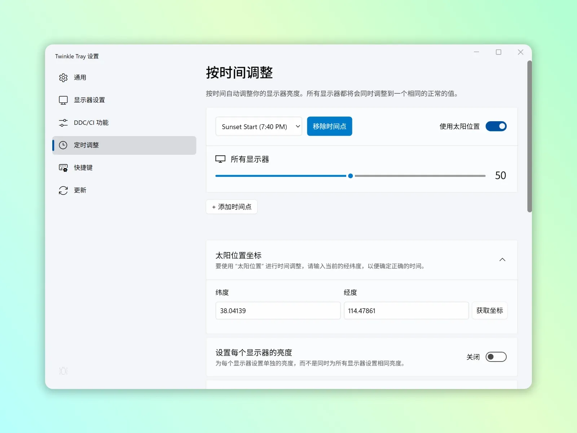Click the monitor icon next to 所有显示器
The height and width of the screenshot is (433, 577).
(220, 159)
